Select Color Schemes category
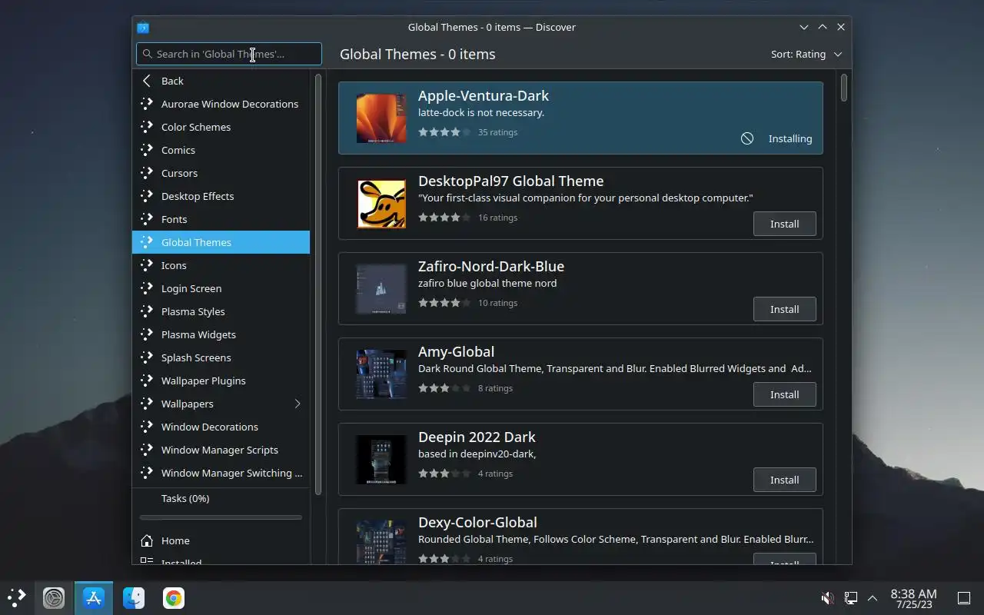 click(x=221, y=127)
